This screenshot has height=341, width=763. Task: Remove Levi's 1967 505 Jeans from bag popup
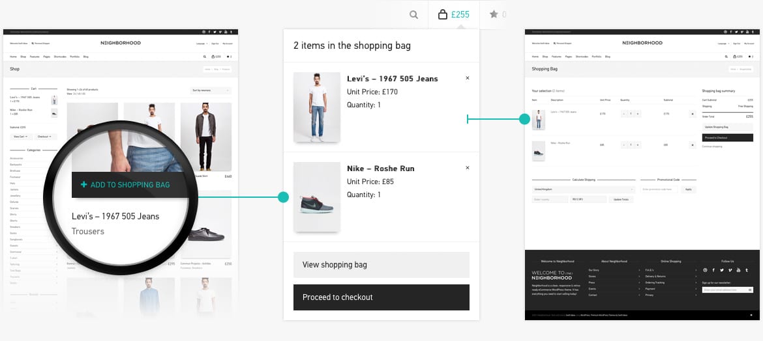467,78
